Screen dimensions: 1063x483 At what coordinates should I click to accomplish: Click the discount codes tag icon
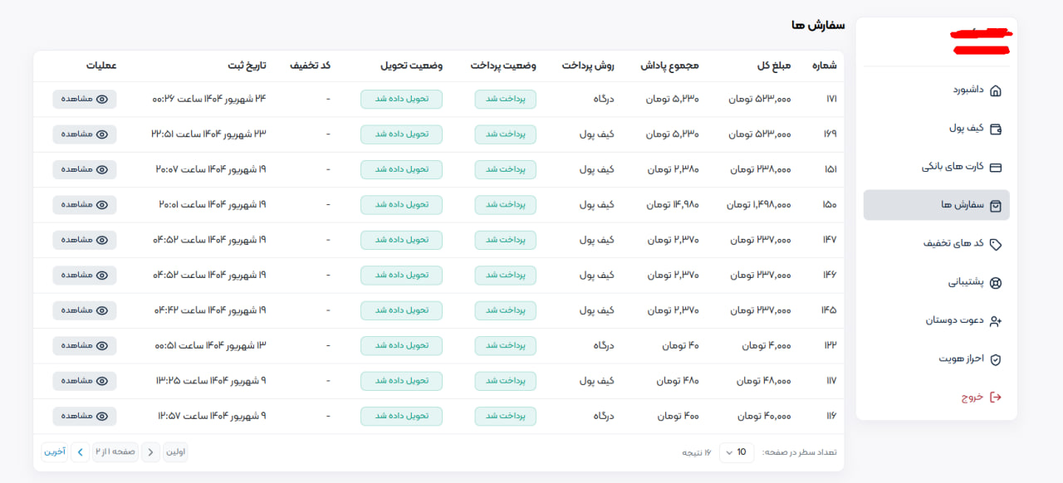(996, 244)
